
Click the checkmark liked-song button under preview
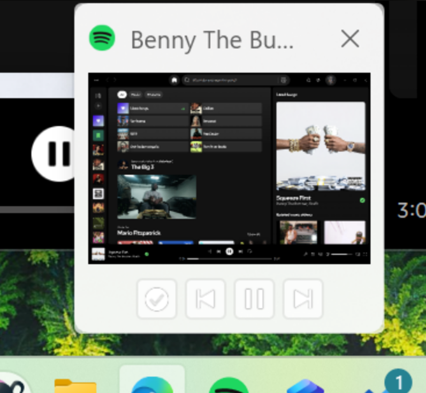[x=157, y=299]
